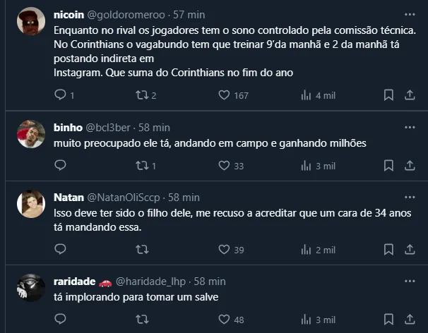Open binho's profile picture

coord(31,133)
